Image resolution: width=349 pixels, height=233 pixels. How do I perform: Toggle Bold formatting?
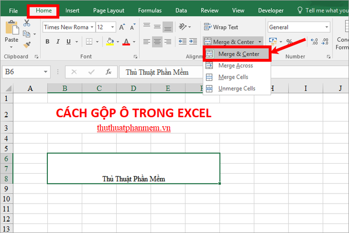click(47, 41)
